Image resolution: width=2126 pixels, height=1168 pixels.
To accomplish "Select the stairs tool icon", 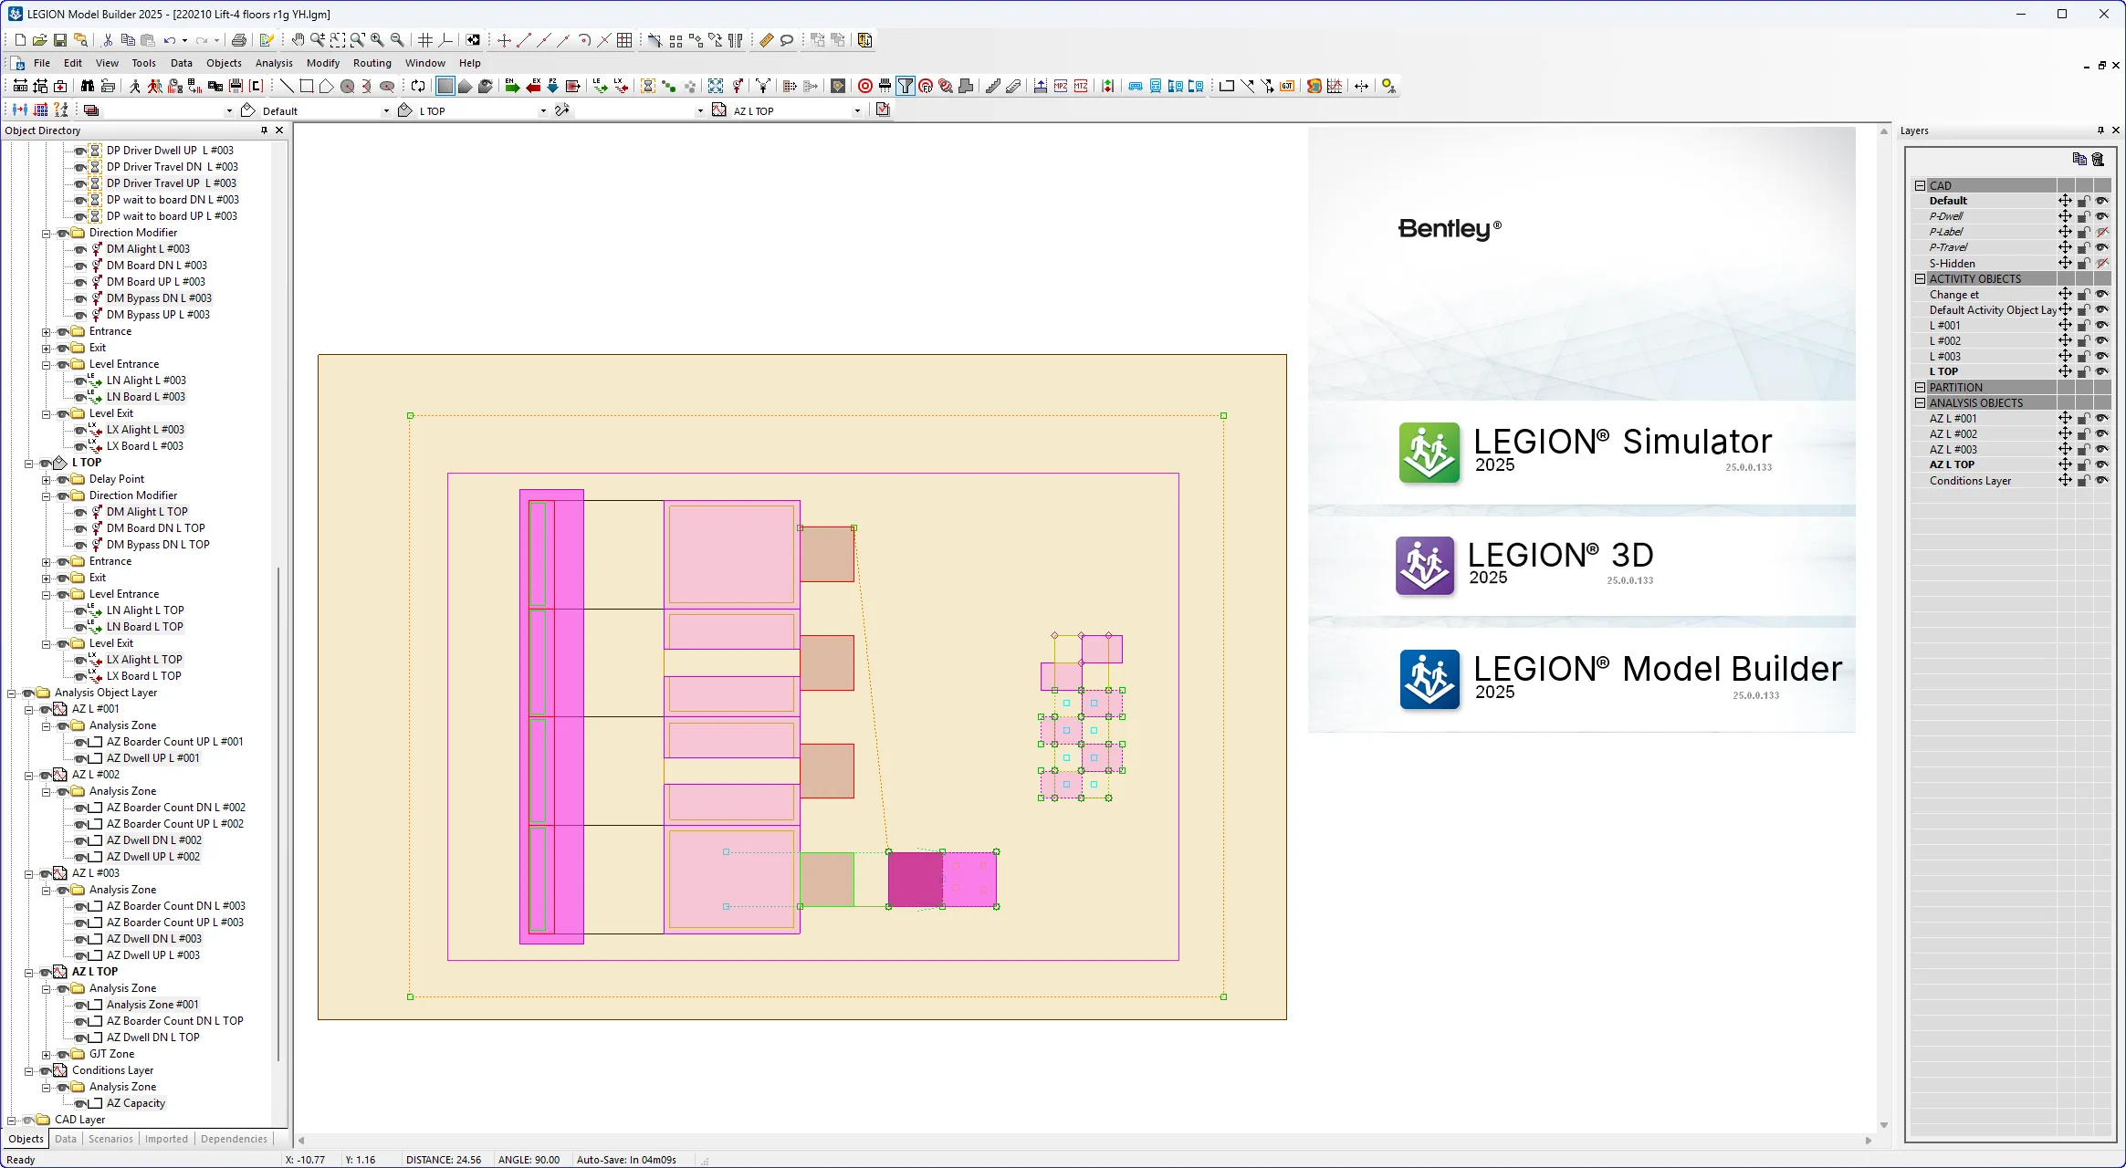I will coord(993,86).
